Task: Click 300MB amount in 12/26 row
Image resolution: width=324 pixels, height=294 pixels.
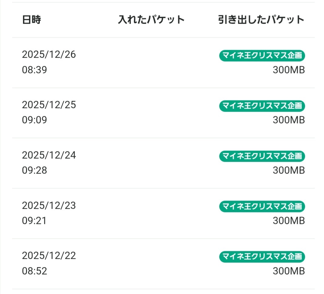Action: coord(289,70)
